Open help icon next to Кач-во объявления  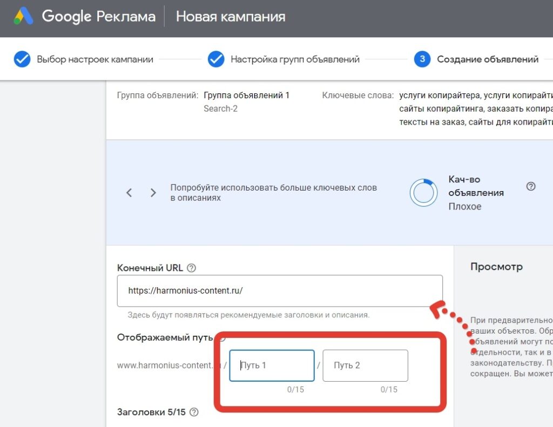(531, 186)
